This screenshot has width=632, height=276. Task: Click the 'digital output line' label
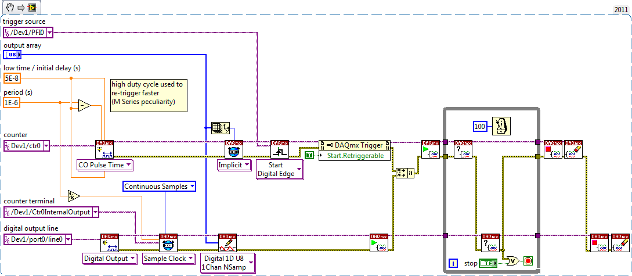31,228
